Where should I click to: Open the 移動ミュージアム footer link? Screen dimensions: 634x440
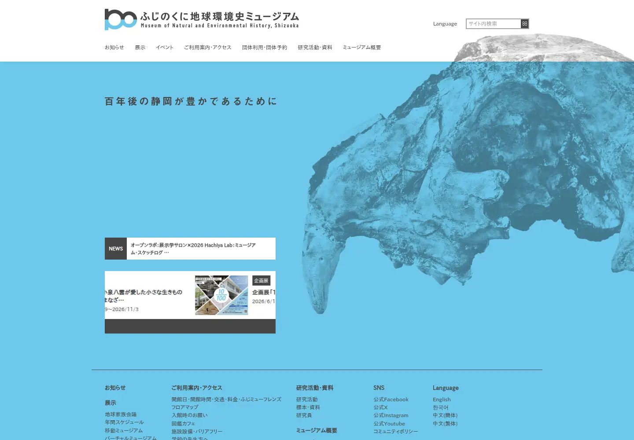click(x=124, y=430)
